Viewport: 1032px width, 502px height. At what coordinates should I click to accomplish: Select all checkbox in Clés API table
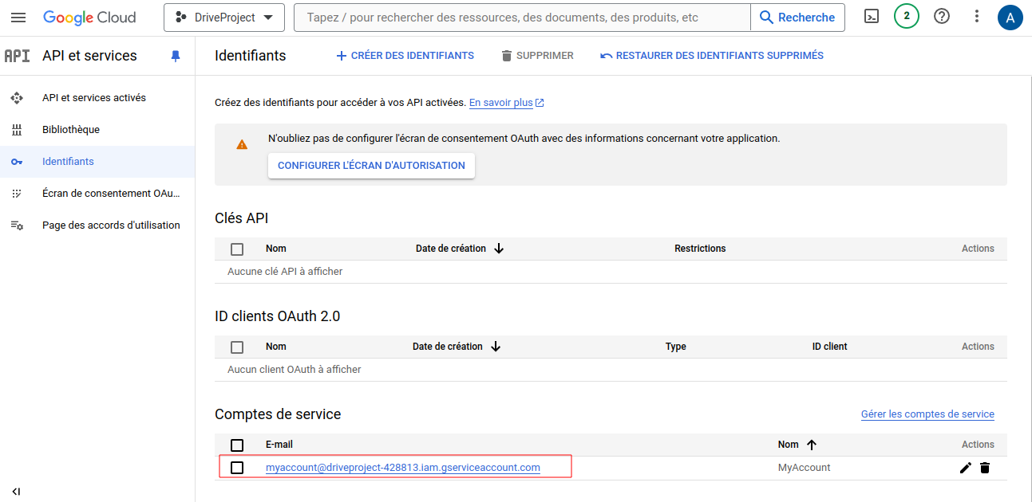click(237, 249)
